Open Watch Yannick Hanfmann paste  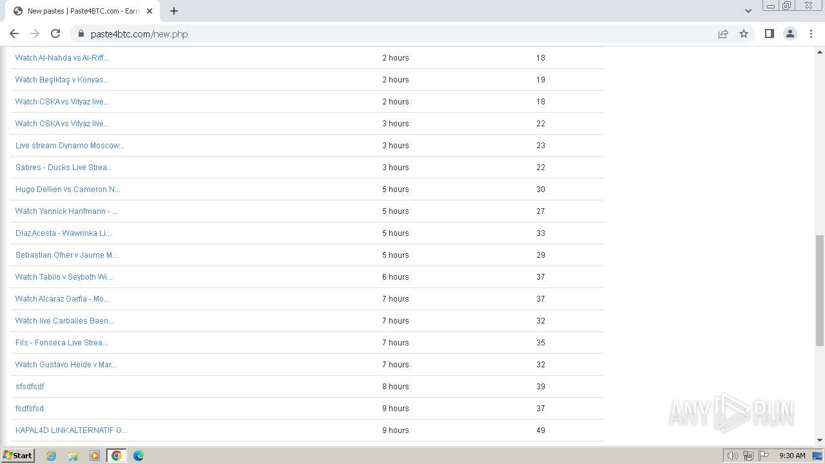pos(66,211)
